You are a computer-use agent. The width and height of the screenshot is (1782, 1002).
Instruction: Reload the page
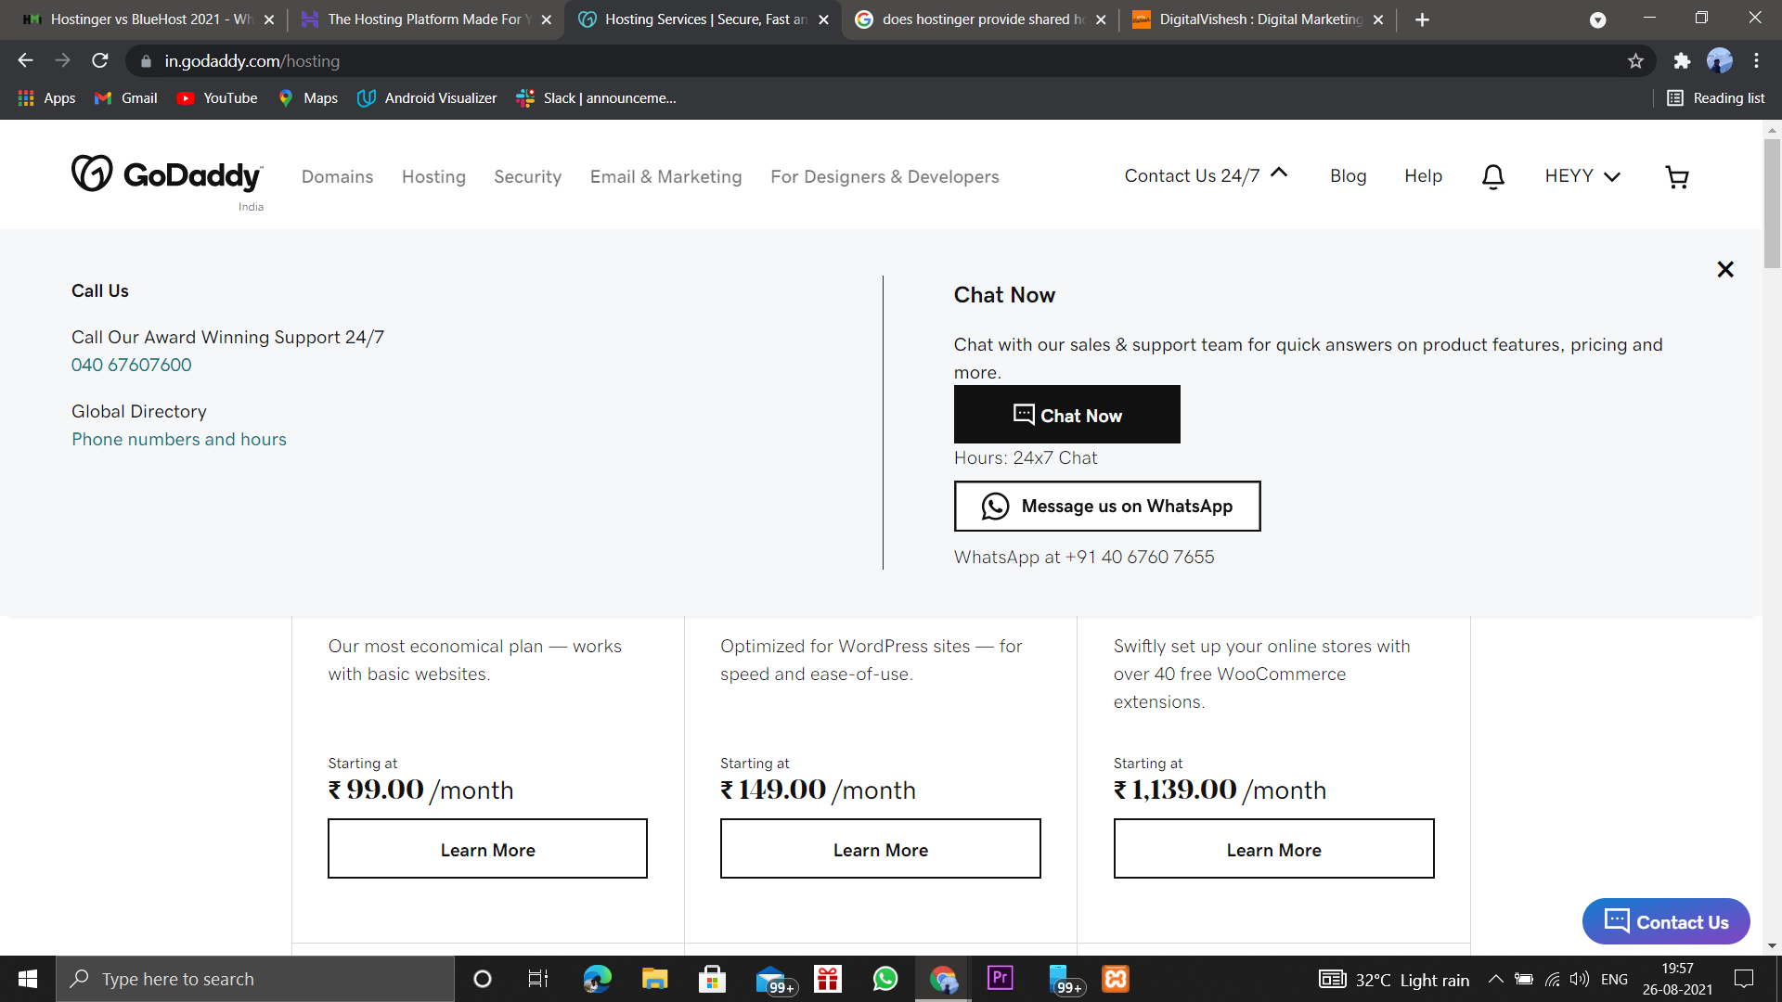pyautogui.click(x=100, y=61)
